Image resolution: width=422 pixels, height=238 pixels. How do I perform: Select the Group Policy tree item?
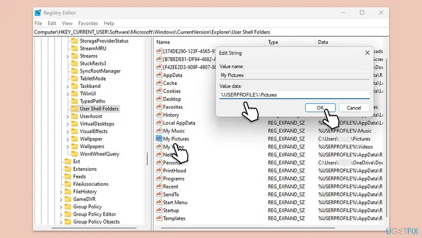tap(88, 207)
